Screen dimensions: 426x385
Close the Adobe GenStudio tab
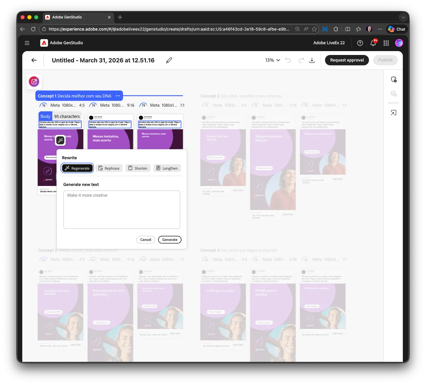[109, 17]
